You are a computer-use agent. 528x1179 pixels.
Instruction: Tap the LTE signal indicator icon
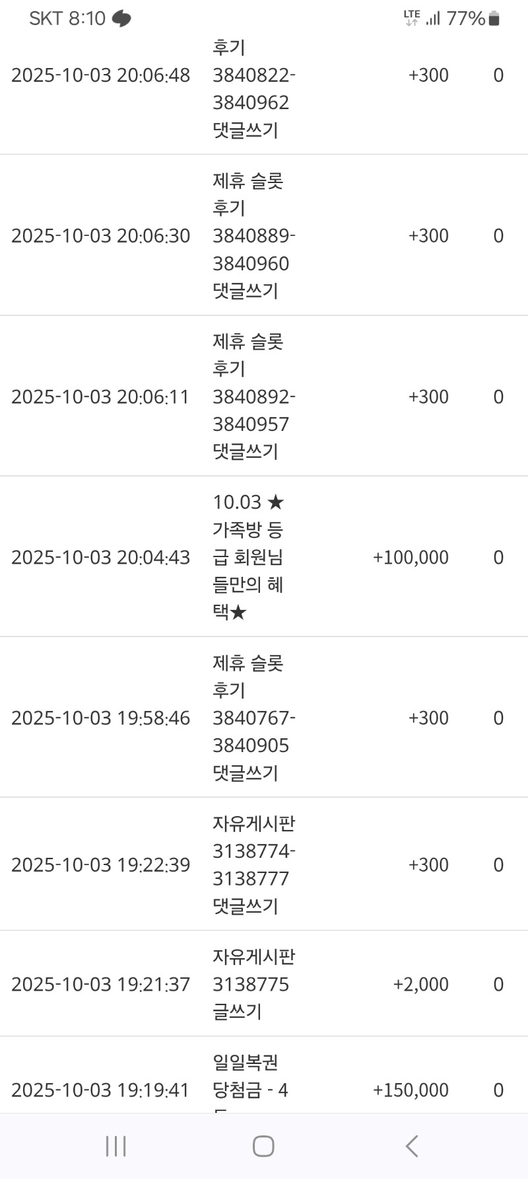coord(412,19)
